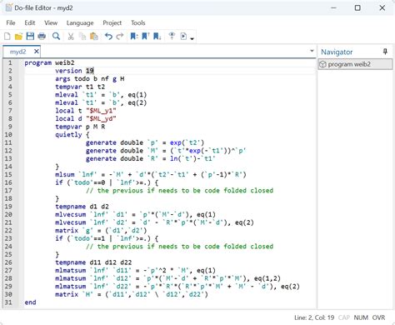Open the Edit menu
Viewport: 395px width, 325px height.
(x=30, y=22)
